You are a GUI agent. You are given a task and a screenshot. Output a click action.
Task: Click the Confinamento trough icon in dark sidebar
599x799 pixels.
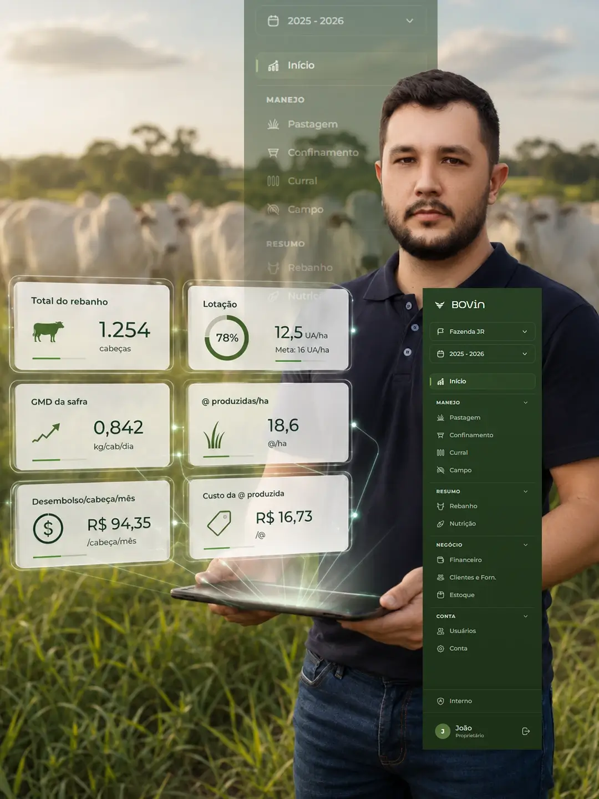[440, 435]
